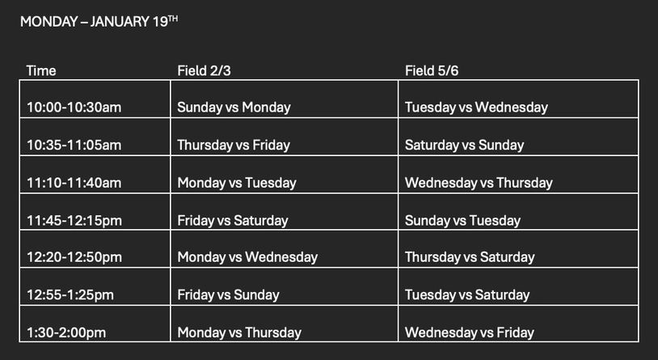Select the Tuesday vs Wednesday match
658x360 pixels.
pos(476,107)
